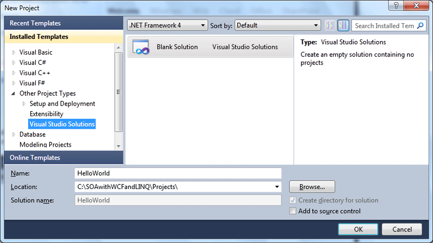Image resolution: width=433 pixels, height=243 pixels.
Task: Open the Recent Templates section
Action: coord(64,23)
